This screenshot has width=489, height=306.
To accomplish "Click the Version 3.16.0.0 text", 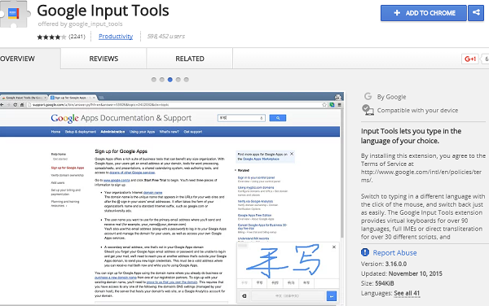I will tap(384, 264).
